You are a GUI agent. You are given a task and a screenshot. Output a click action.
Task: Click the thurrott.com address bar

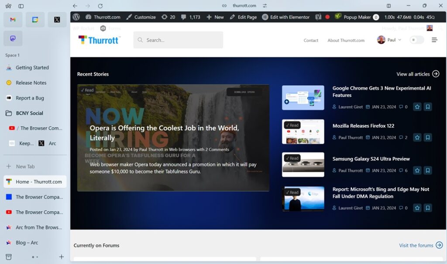244,6
